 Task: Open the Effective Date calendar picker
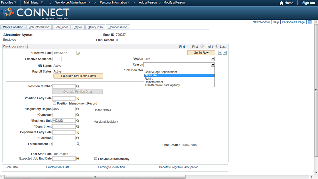coord(78,53)
